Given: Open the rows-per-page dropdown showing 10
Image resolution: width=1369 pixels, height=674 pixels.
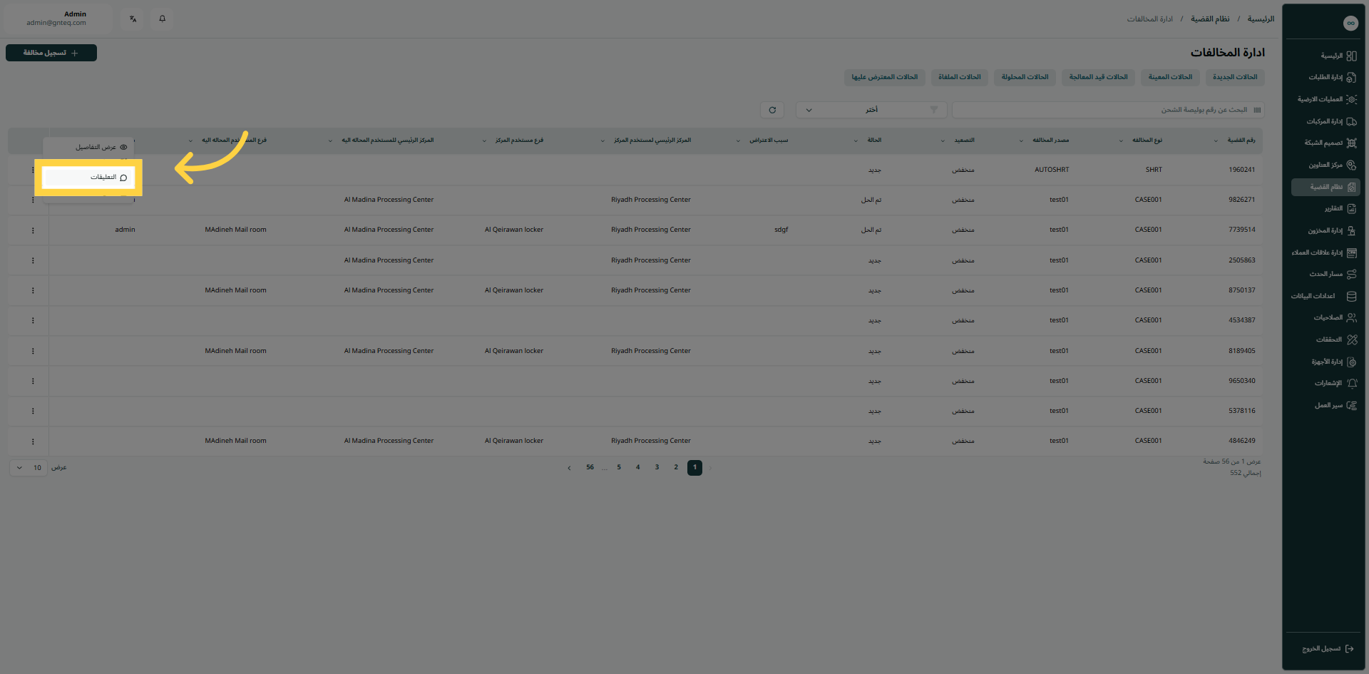Looking at the screenshot, I should pos(29,468).
